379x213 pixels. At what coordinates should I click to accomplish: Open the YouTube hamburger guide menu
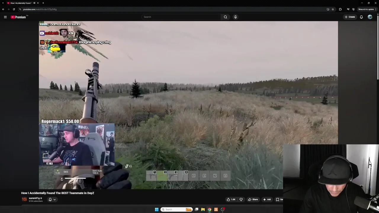click(x=5, y=17)
